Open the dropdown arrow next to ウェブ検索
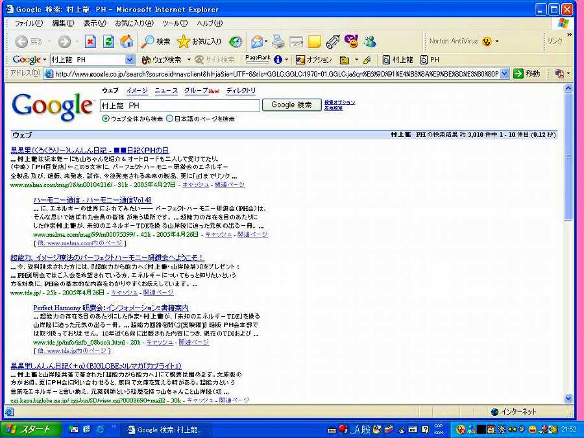Image resolution: width=584 pixels, height=438 pixels. [x=189, y=60]
